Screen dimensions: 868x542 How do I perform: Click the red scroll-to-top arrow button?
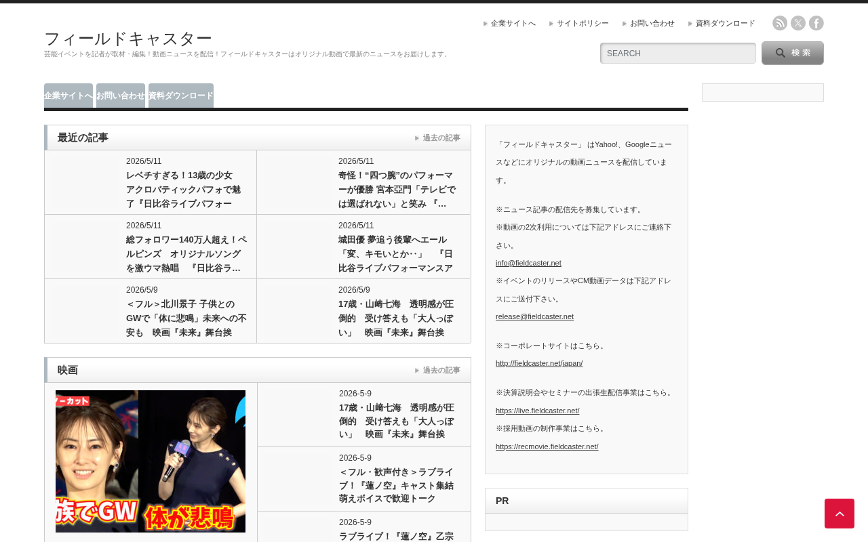(x=840, y=514)
